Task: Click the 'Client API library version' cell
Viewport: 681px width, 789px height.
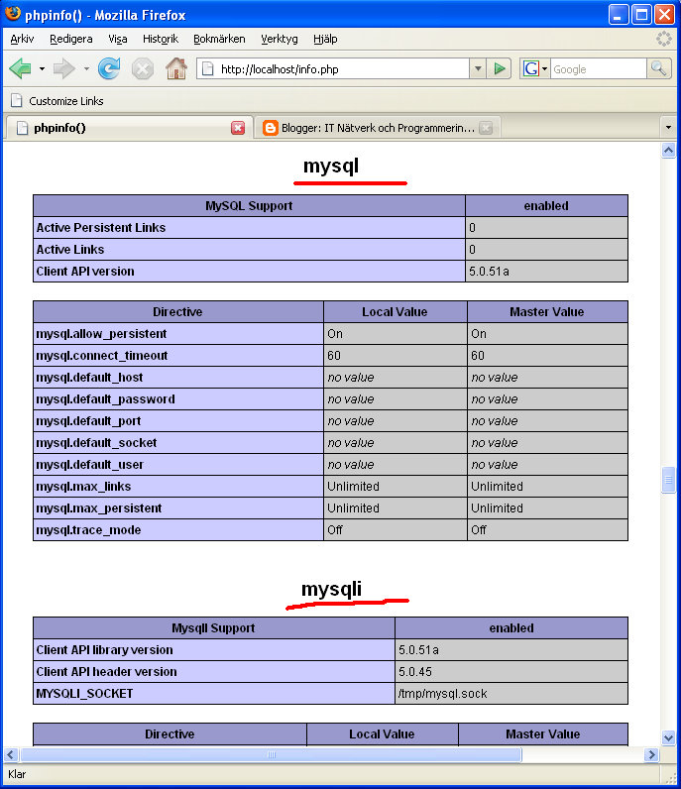Action: click(x=214, y=649)
